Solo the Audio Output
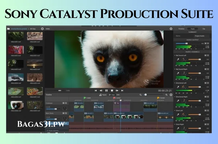This screenshot has width=218, height=144. pyautogui.click(x=208, y=44)
